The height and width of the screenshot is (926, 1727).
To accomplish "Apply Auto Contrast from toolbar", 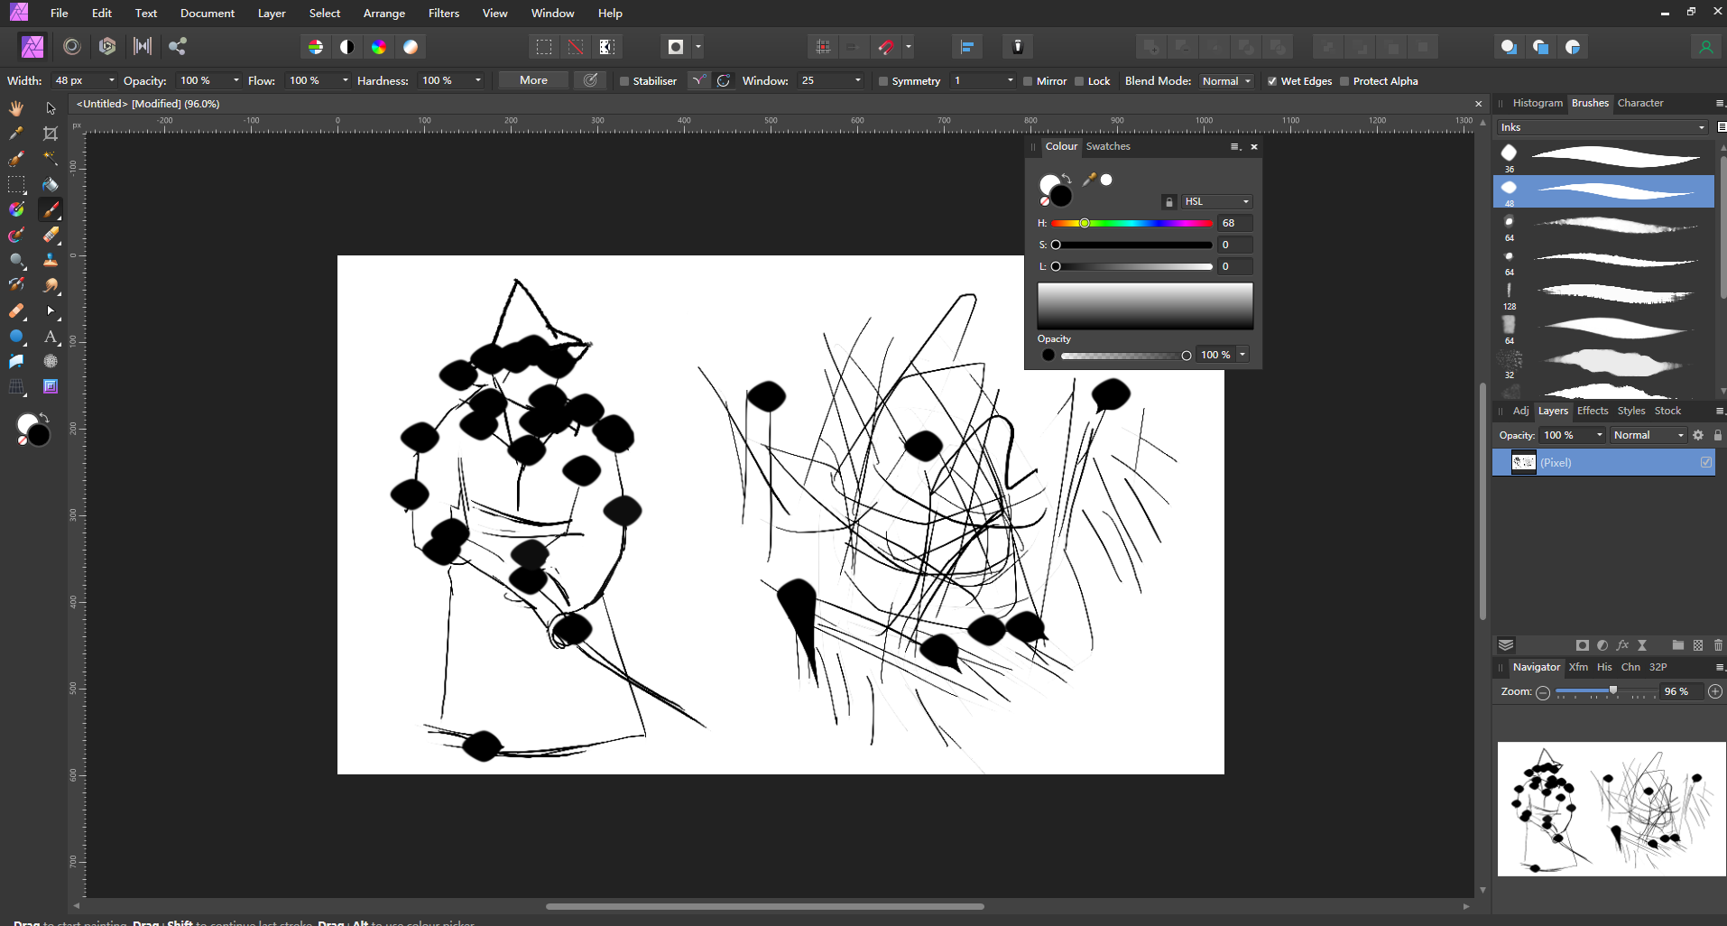I will 347,47.
